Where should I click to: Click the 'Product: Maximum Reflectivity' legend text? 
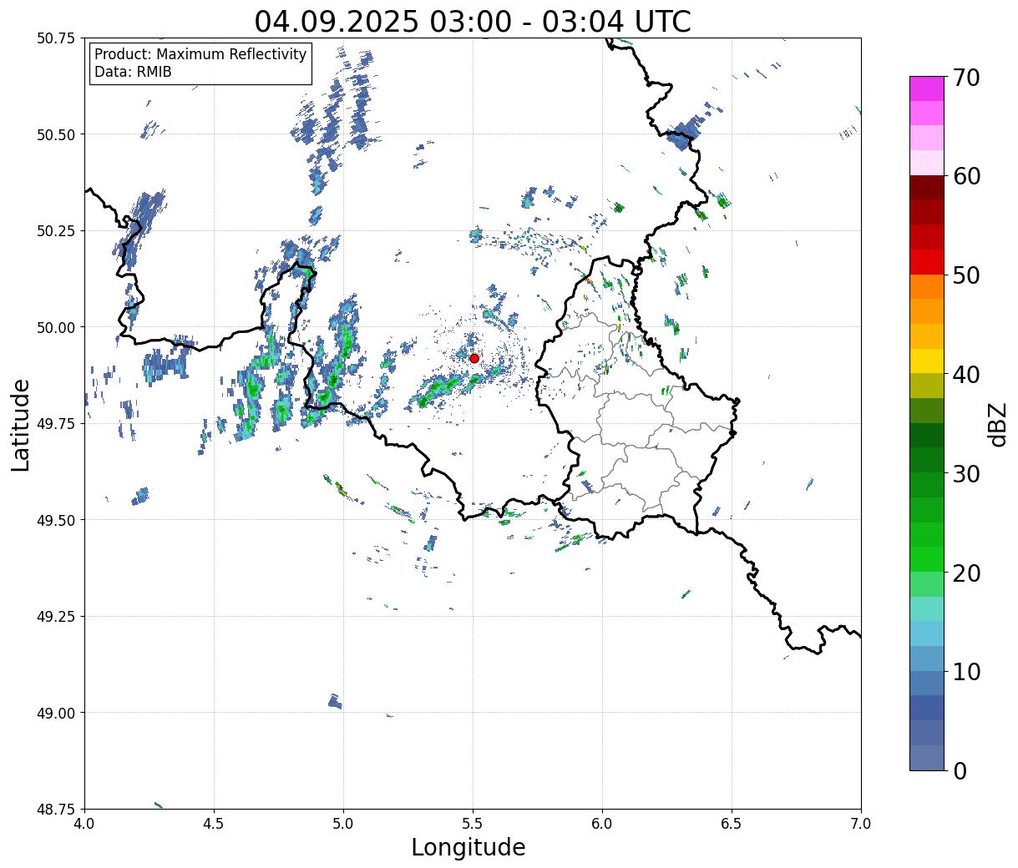(200, 54)
